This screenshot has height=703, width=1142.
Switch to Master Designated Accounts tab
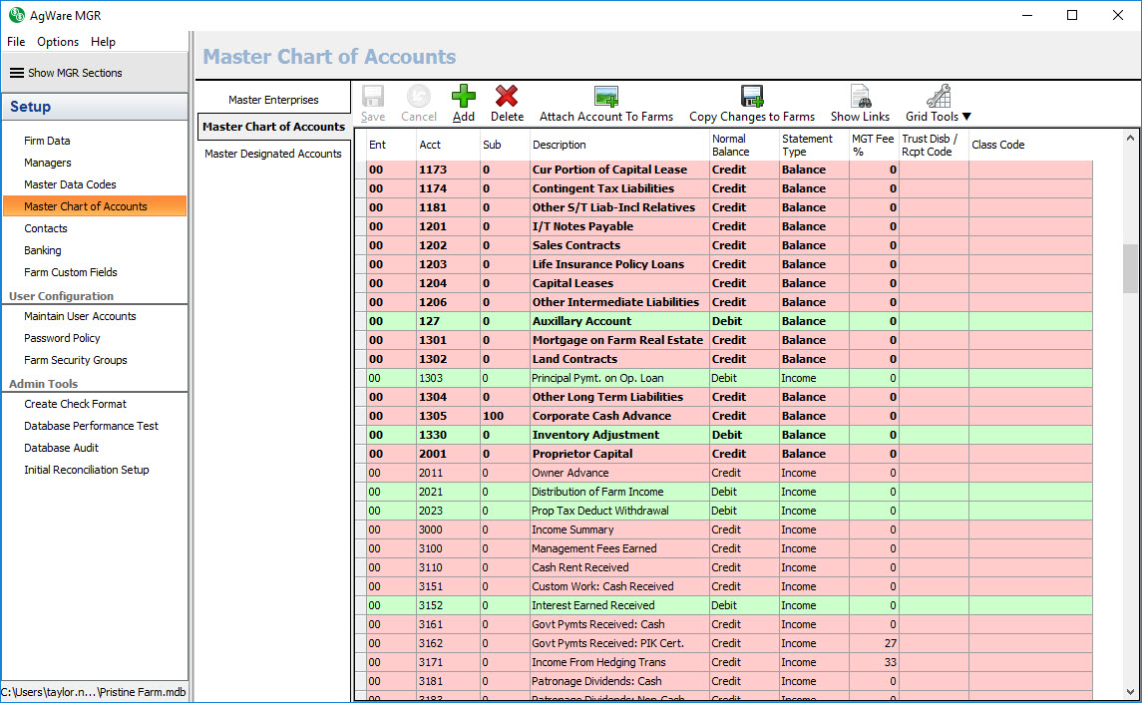(x=273, y=154)
